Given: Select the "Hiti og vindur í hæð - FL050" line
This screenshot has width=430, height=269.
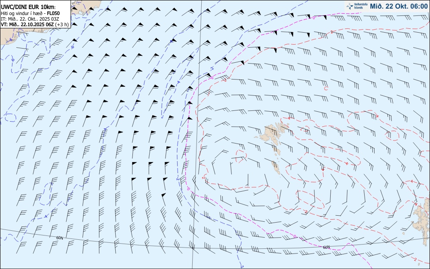Looking at the screenshot, I should [x=30, y=13].
